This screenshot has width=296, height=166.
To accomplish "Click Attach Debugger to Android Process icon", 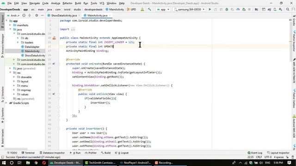I will click(244, 9).
